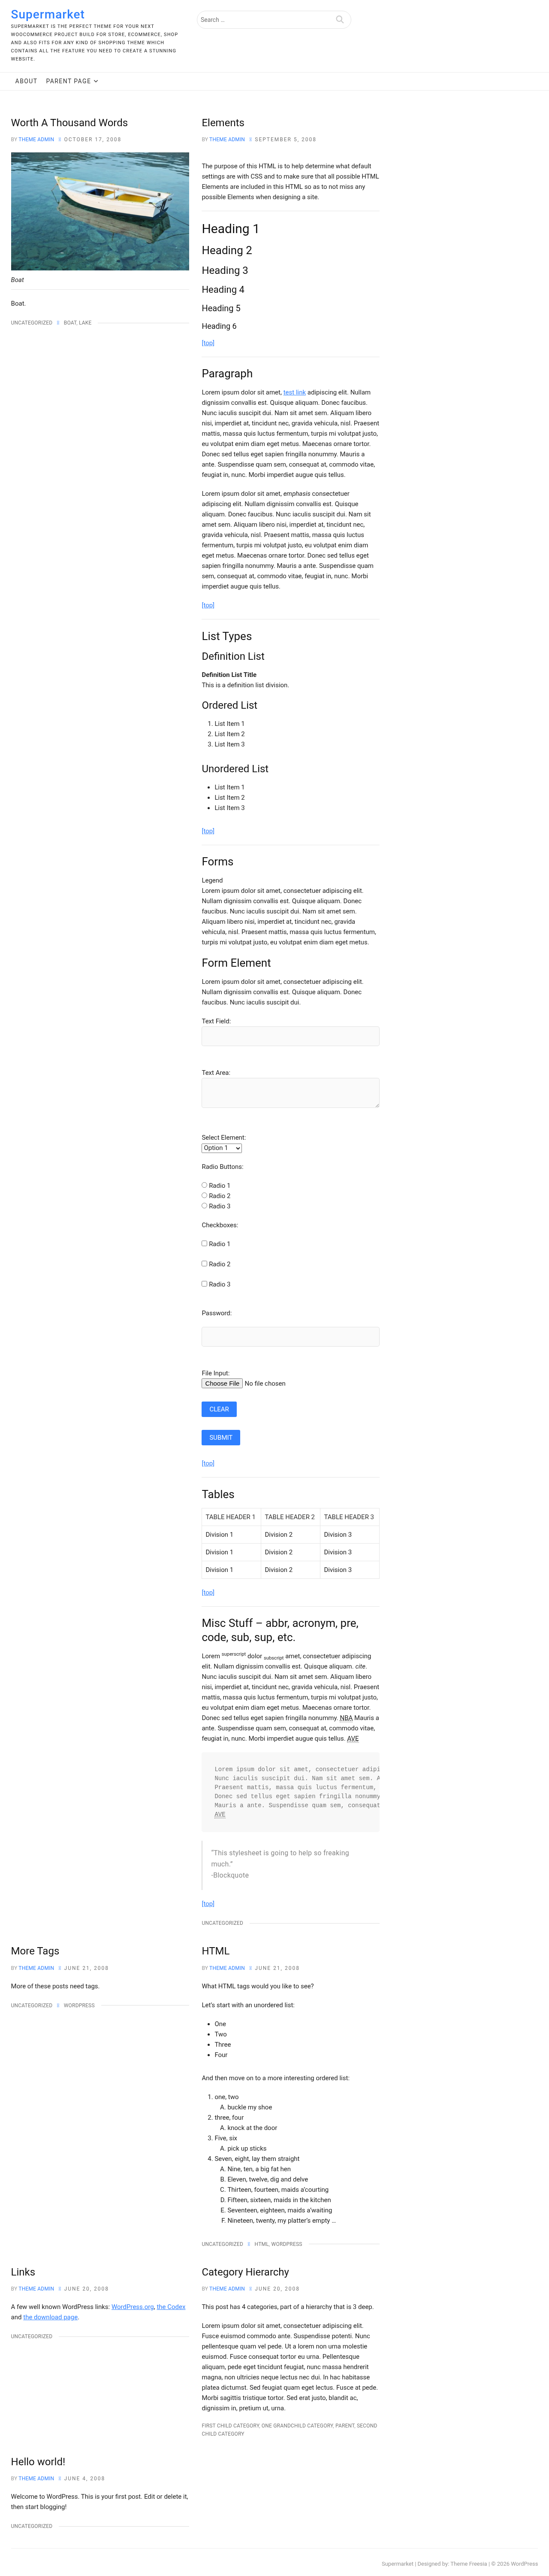
Task: Check the first Radio 1 checkbox
Action: [x=204, y=1243]
